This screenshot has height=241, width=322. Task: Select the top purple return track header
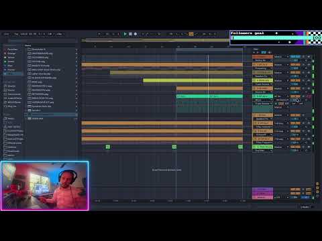pyautogui.click(x=263, y=189)
